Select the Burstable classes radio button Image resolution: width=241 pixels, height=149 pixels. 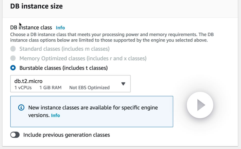13,68
